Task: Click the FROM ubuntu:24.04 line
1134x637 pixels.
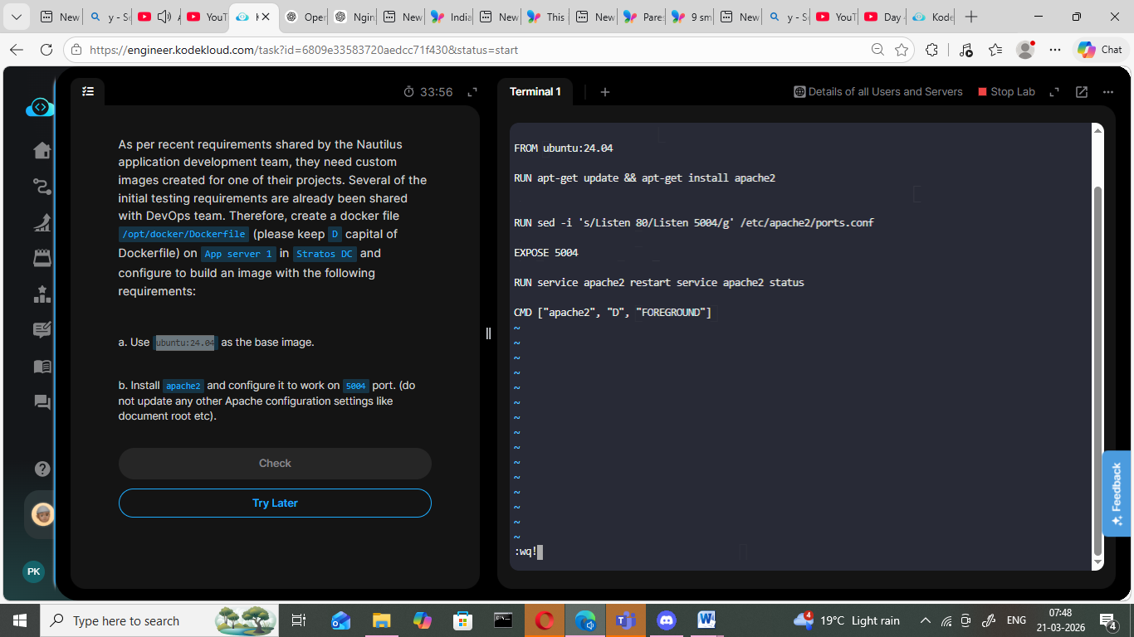Action: (564, 148)
